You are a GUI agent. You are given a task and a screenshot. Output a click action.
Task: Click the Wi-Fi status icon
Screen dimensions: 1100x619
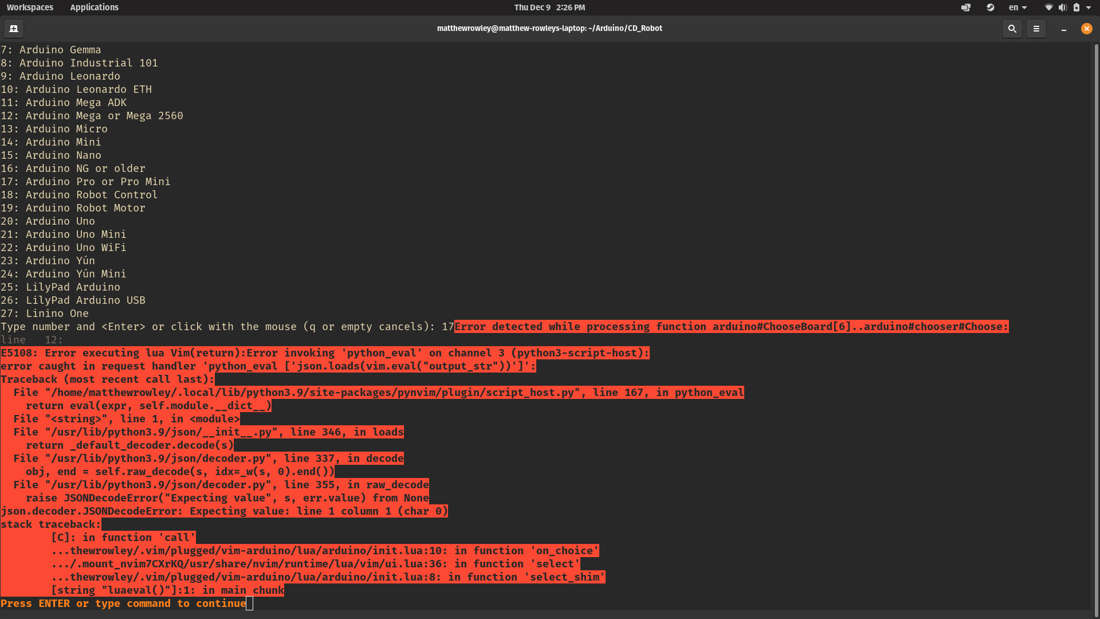point(1049,7)
